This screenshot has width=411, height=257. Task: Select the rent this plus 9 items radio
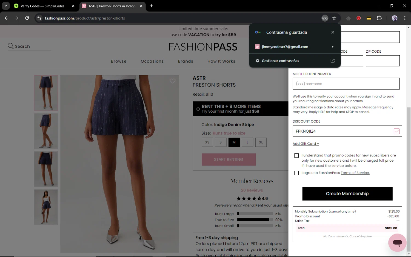[x=198, y=109]
